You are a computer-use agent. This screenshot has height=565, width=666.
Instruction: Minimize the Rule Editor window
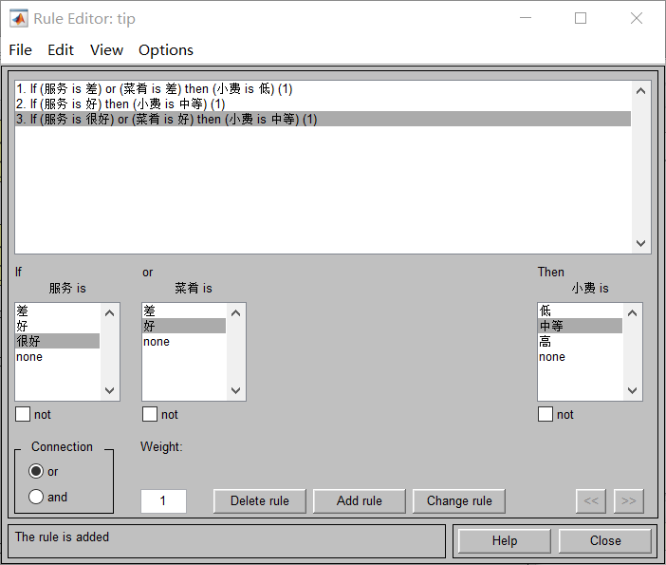point(526,18)
